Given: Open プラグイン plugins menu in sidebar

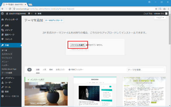Looking at the screenshot, I should point(11,78).
